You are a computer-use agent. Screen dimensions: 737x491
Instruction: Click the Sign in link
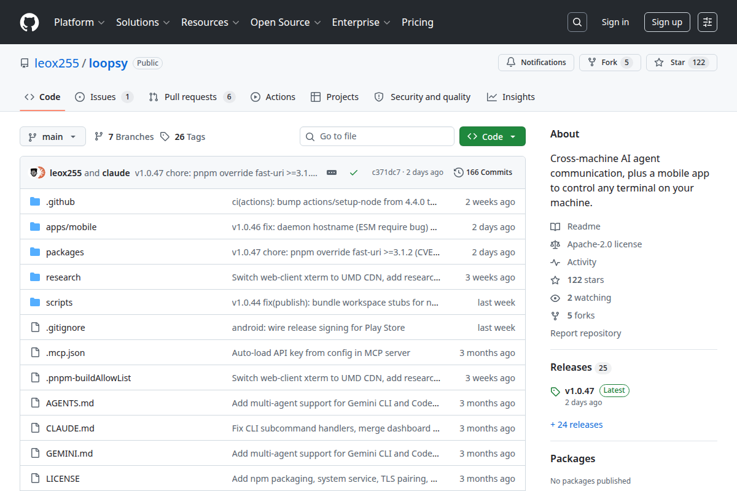click(x=615, y=22)
